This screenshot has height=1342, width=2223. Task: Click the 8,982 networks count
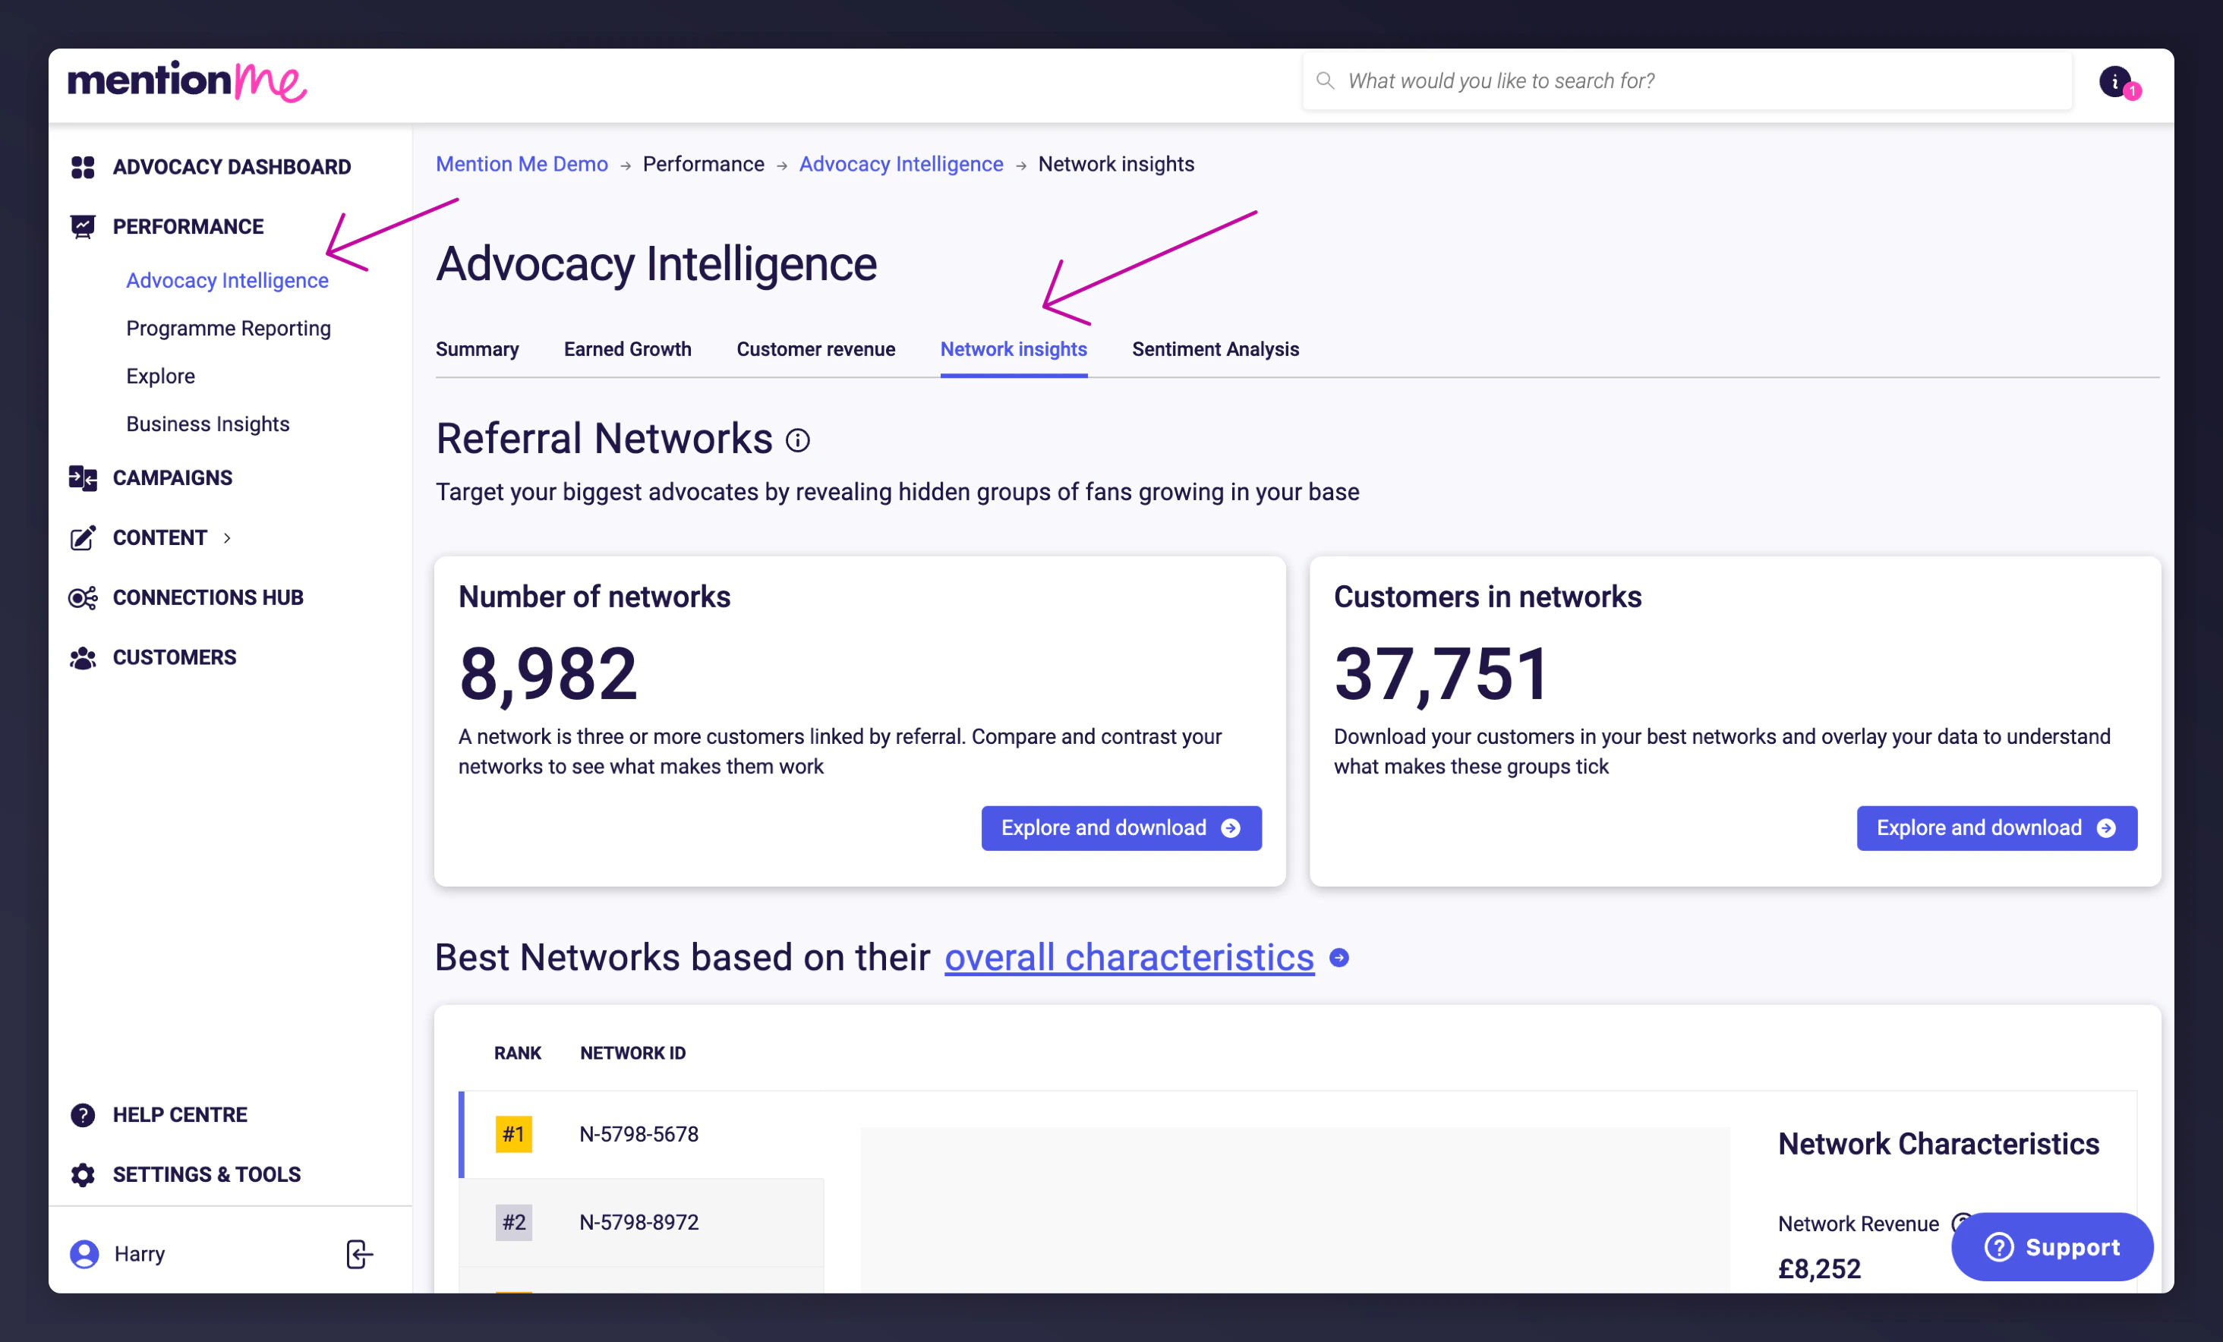547,674
